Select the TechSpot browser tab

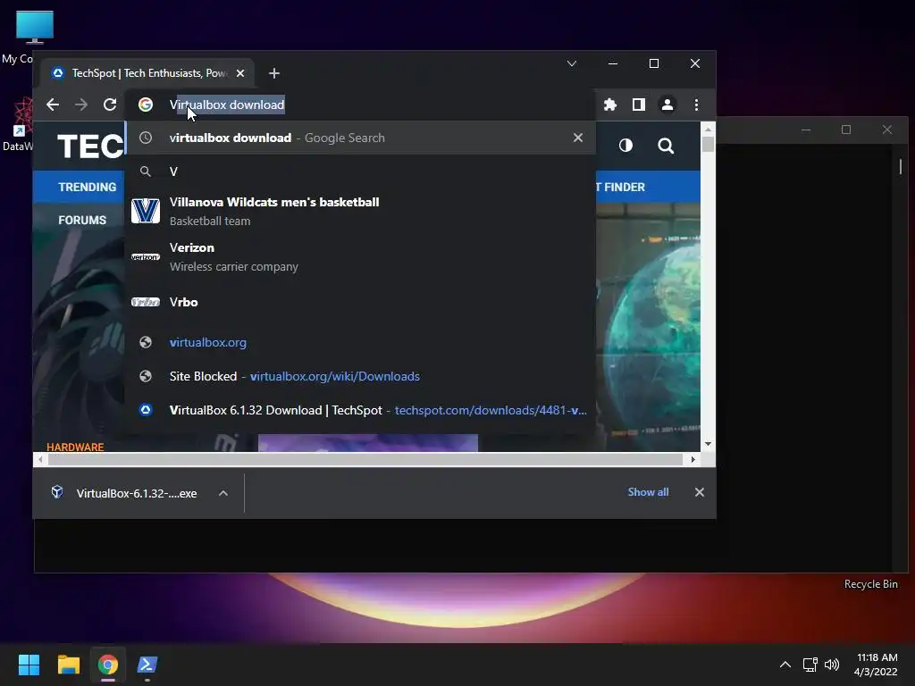(x=147, y=73)
